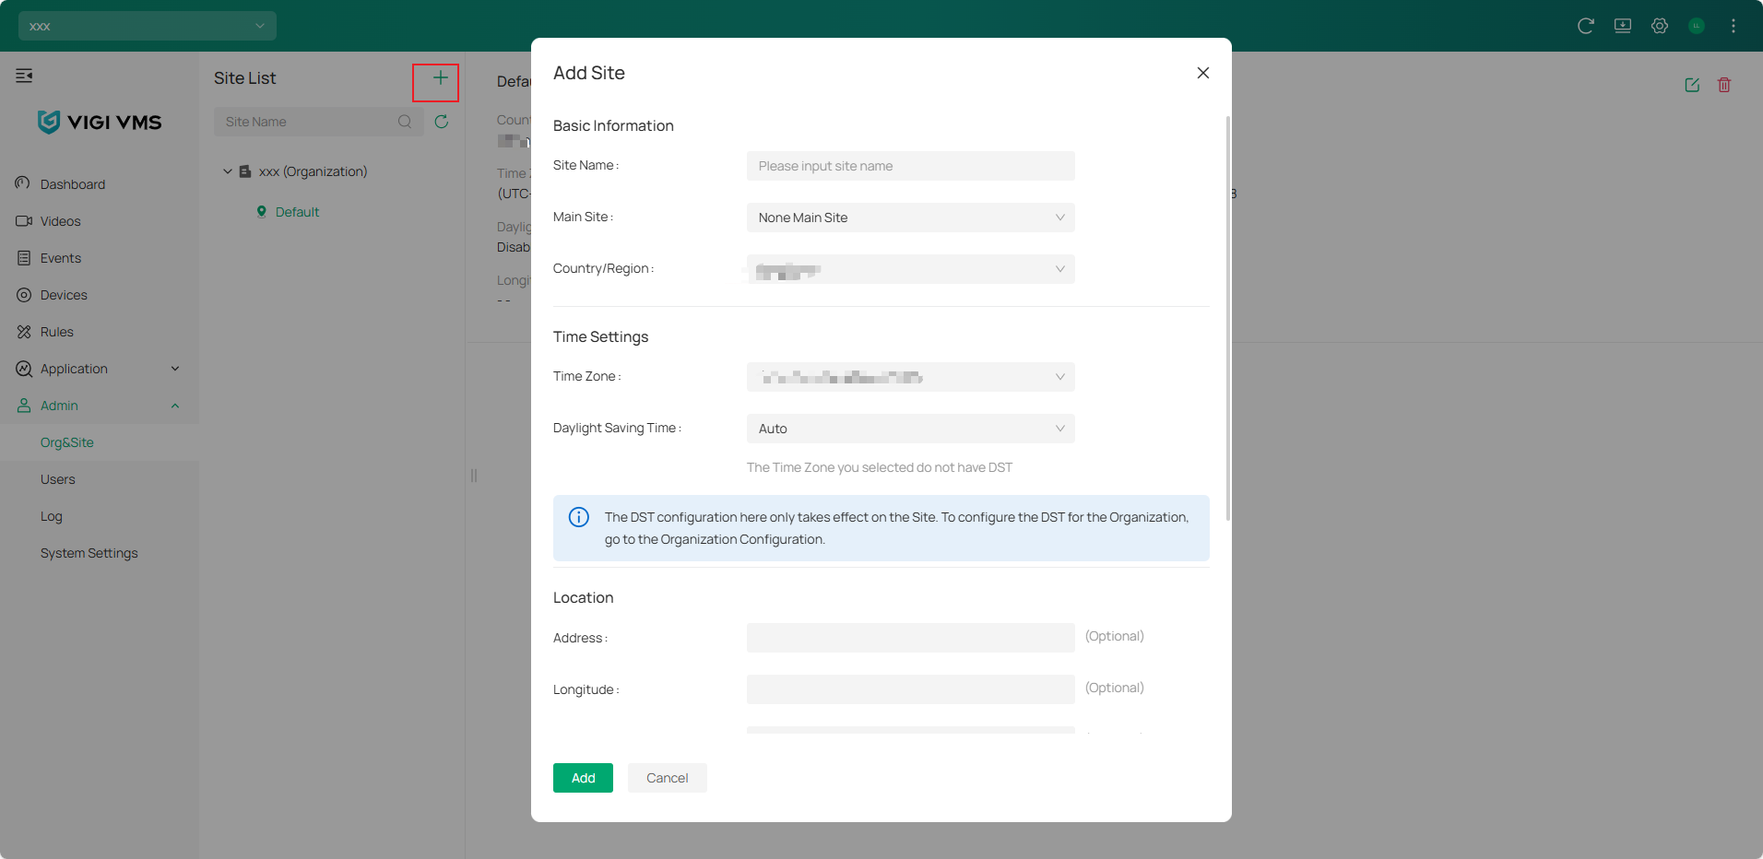Viewport: 1763px width, 859px height.
Task: Click the red delete site trash icon
Action: pyautogui.click(x=1724, y=85)
